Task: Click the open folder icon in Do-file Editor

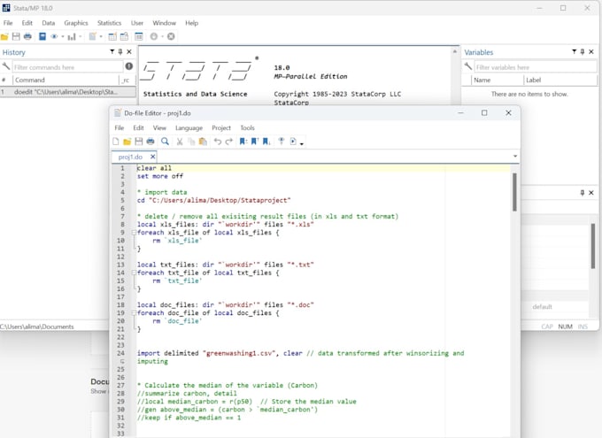Action: click(127, 142)
